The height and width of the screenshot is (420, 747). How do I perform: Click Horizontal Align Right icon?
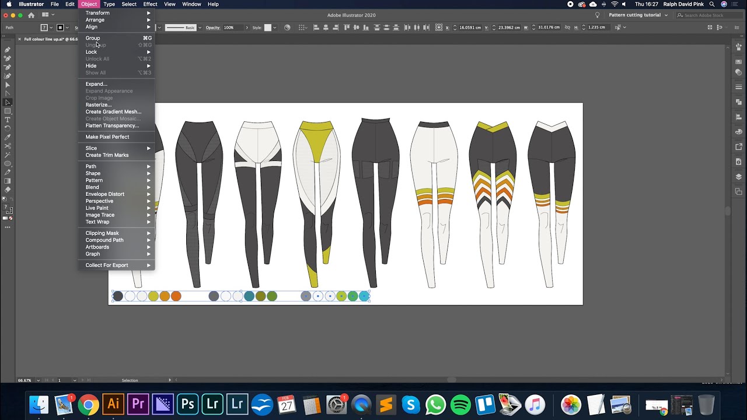coord(336,27)
